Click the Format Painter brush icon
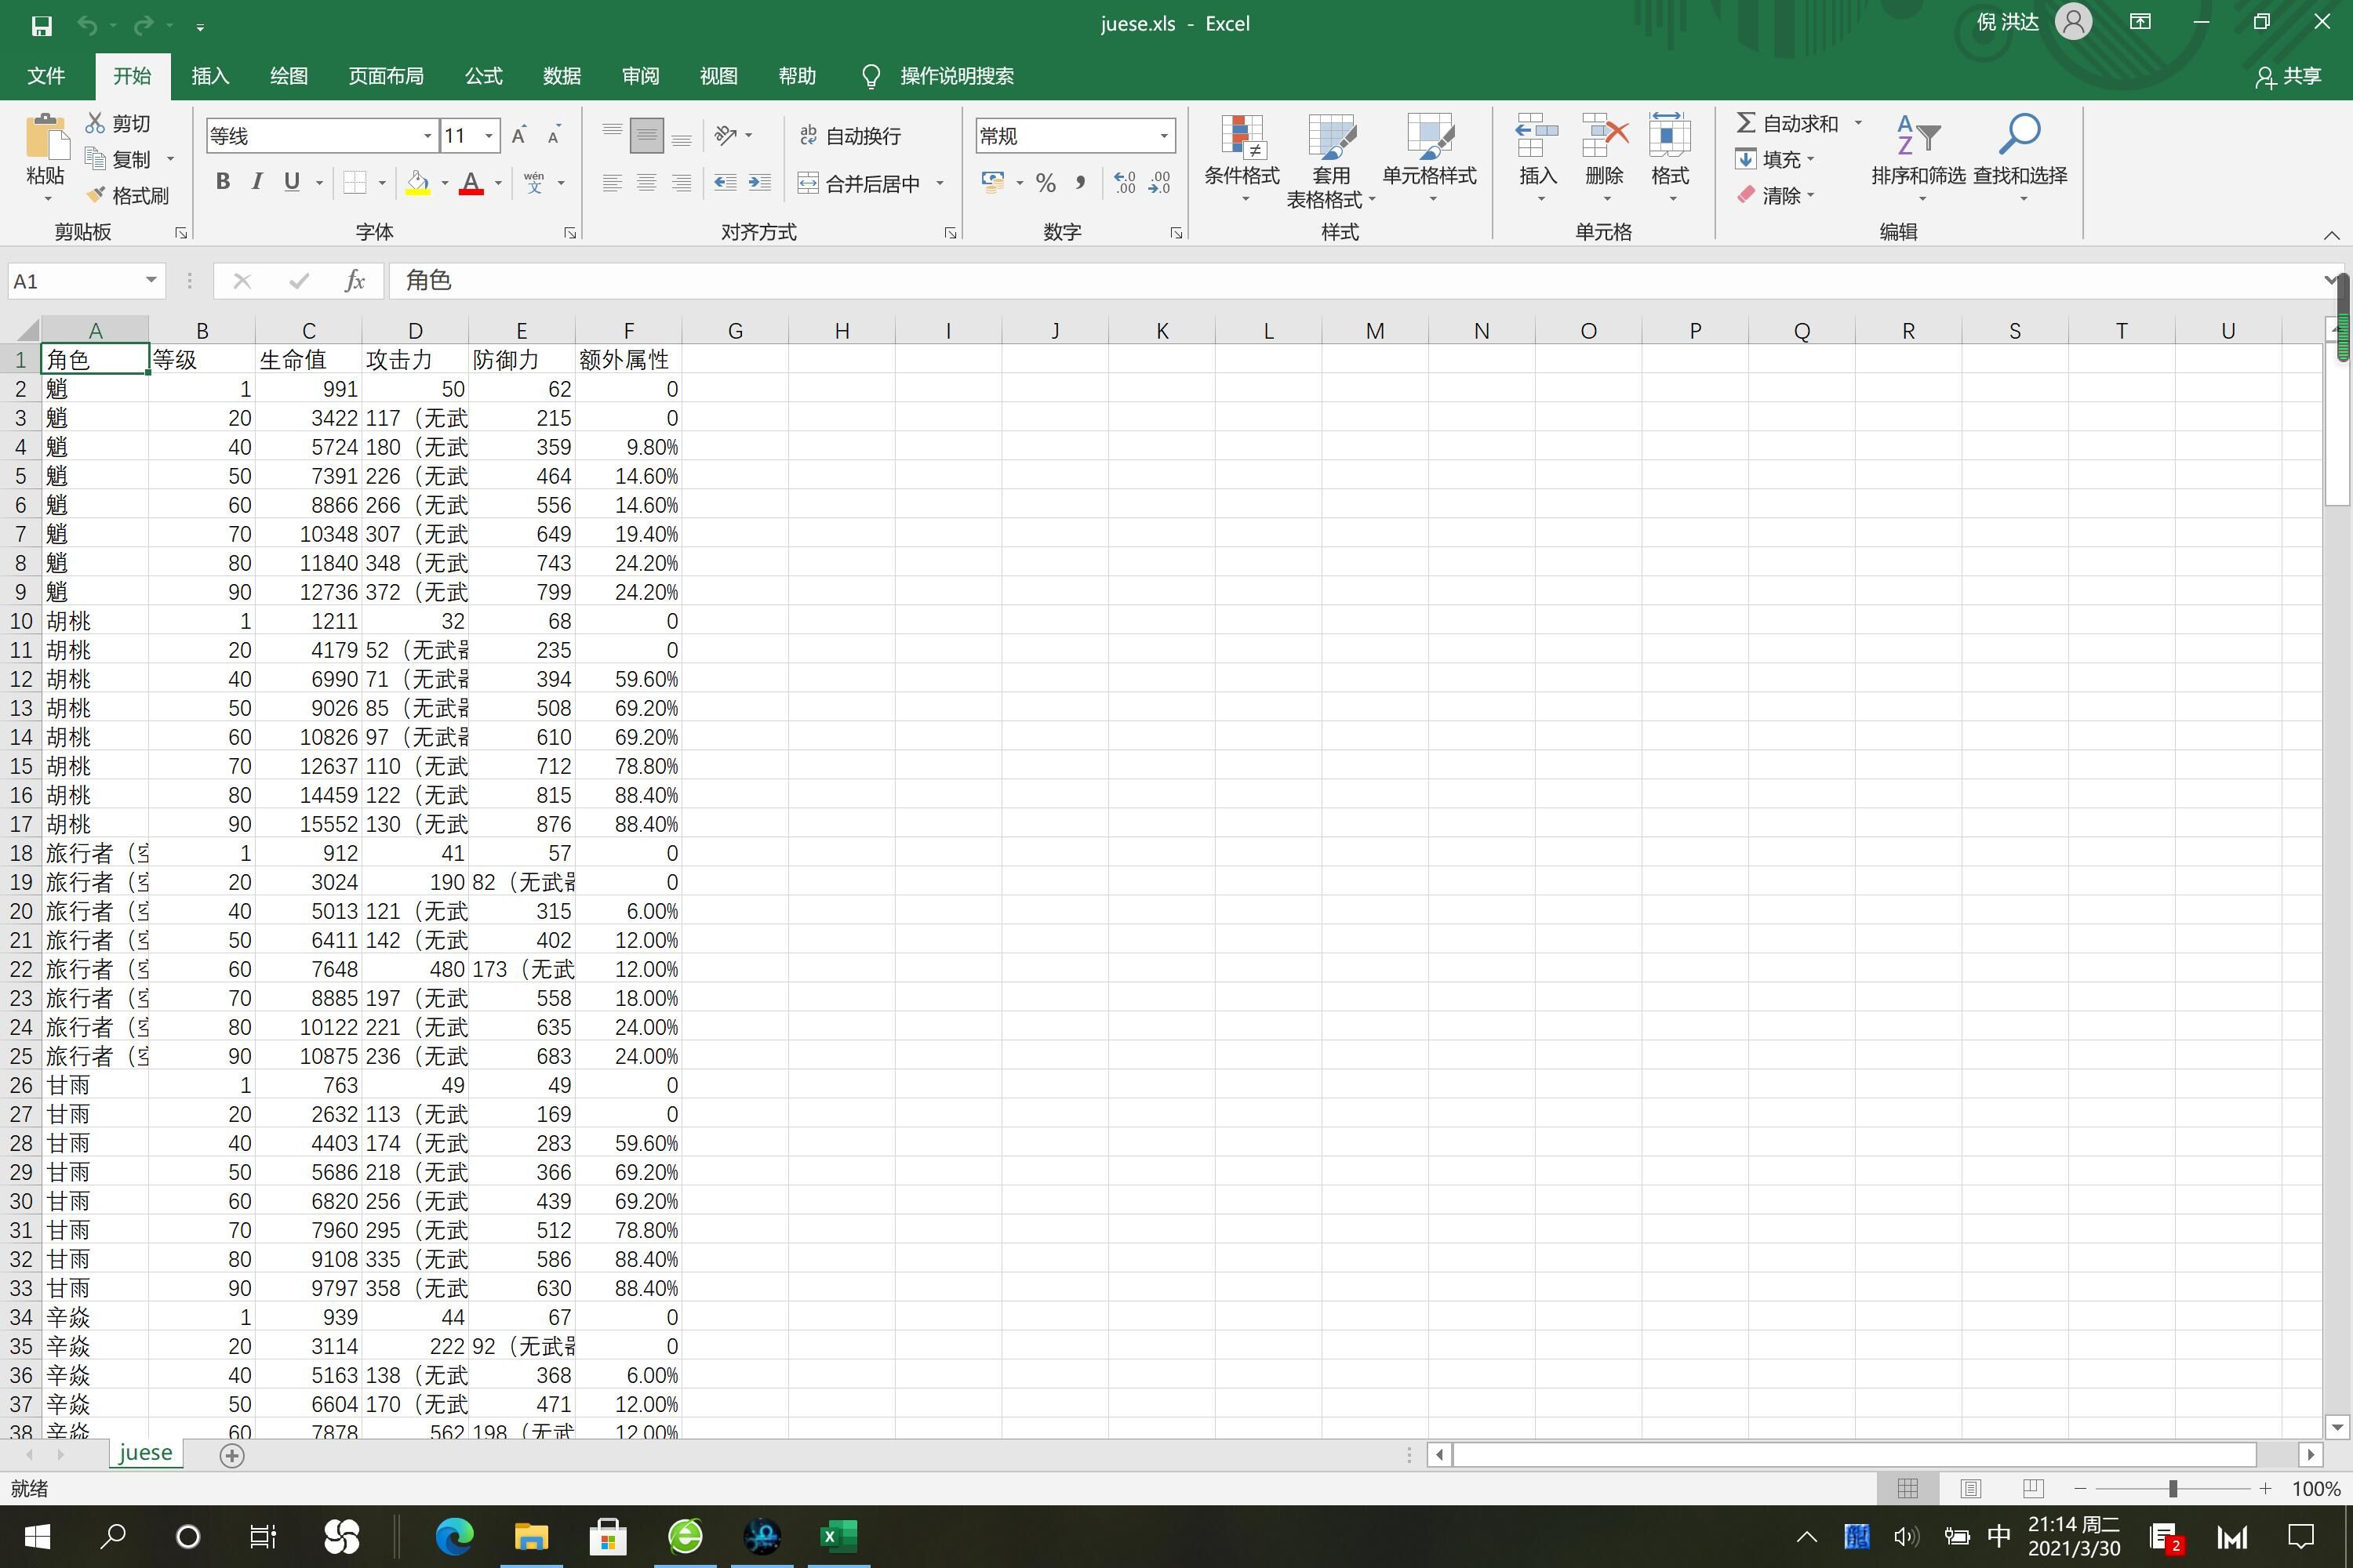This screenshot has width=2353, height=1568. [x=96, y=195]
